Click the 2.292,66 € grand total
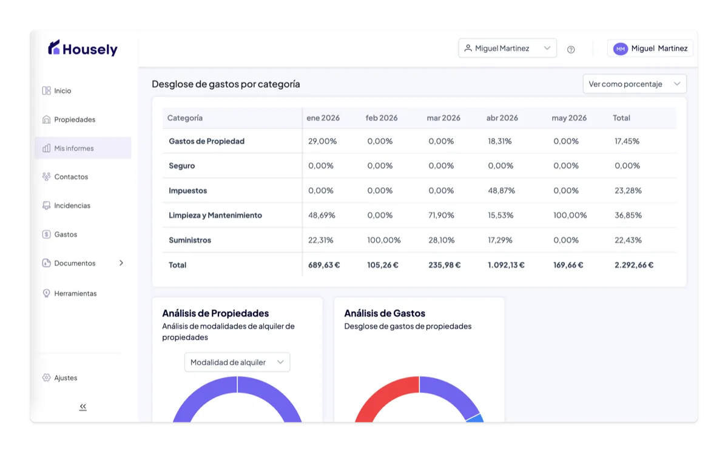The height and width of the screenshot is (452, 728). [634, 265]
